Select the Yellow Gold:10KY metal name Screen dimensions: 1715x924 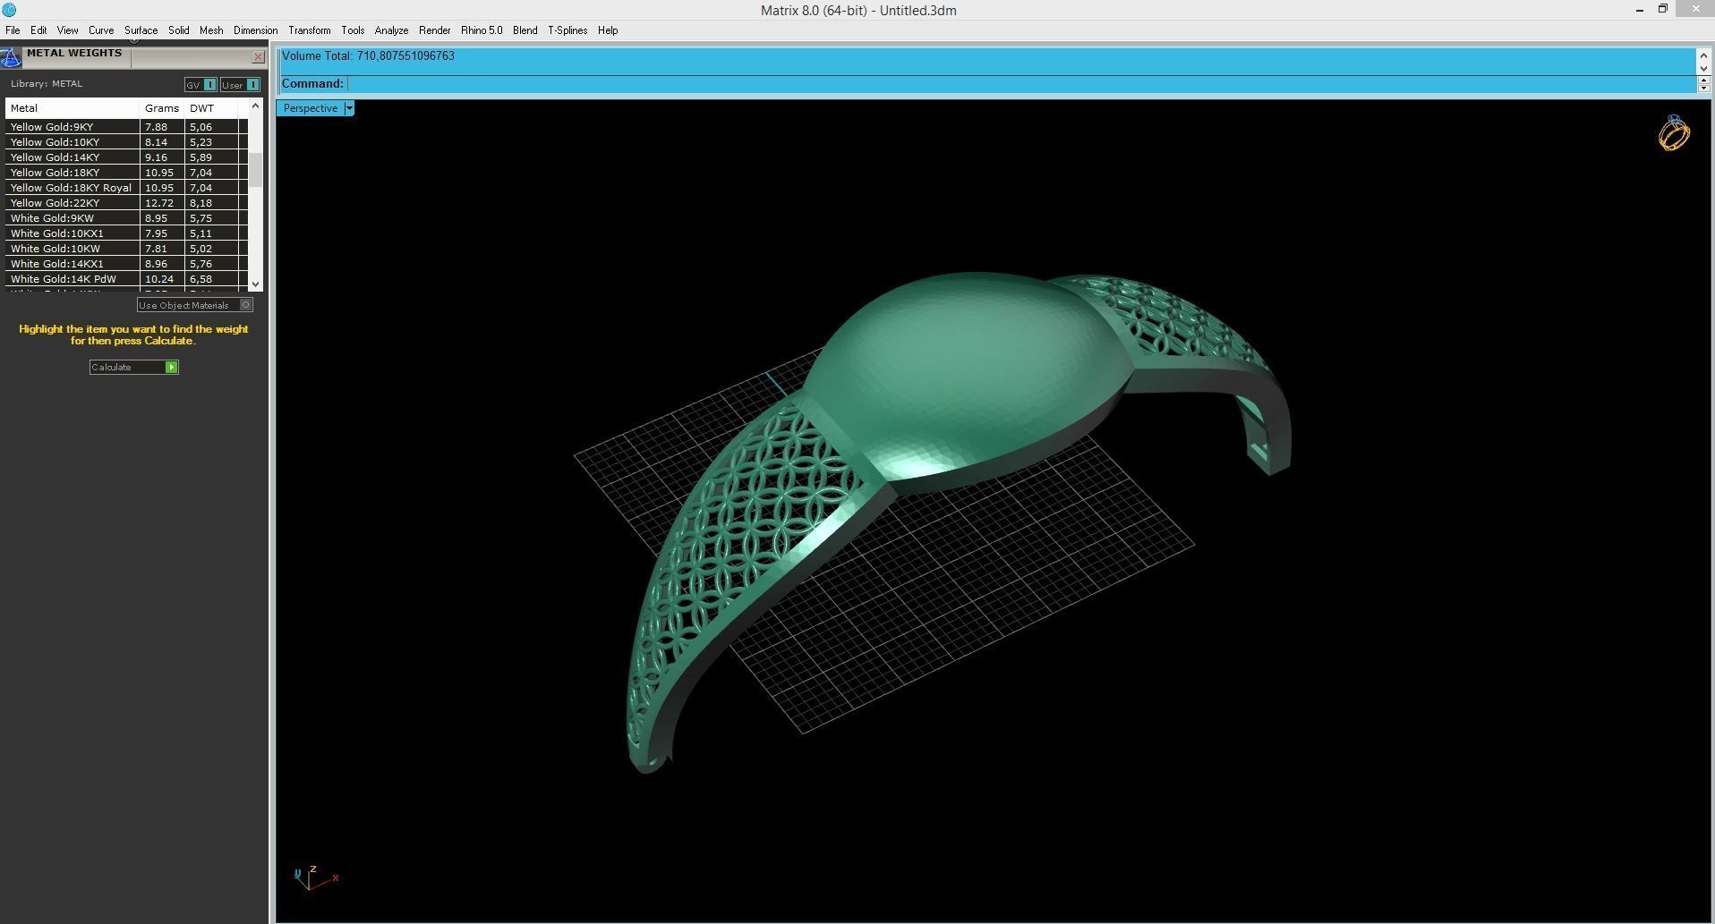[55, 142]
